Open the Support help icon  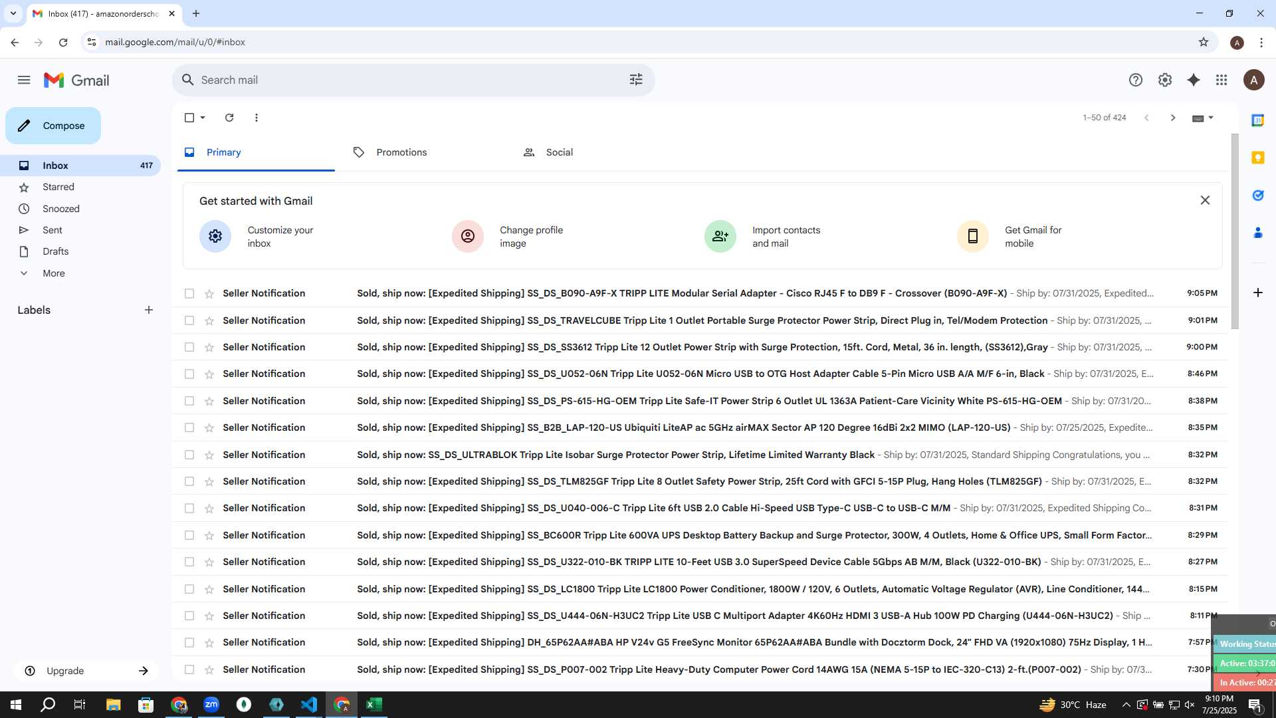tap(1136, 80)
